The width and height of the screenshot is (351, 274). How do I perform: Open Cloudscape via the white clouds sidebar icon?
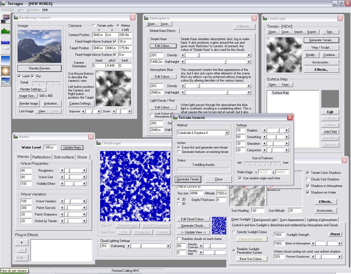(x=5, y=50)
